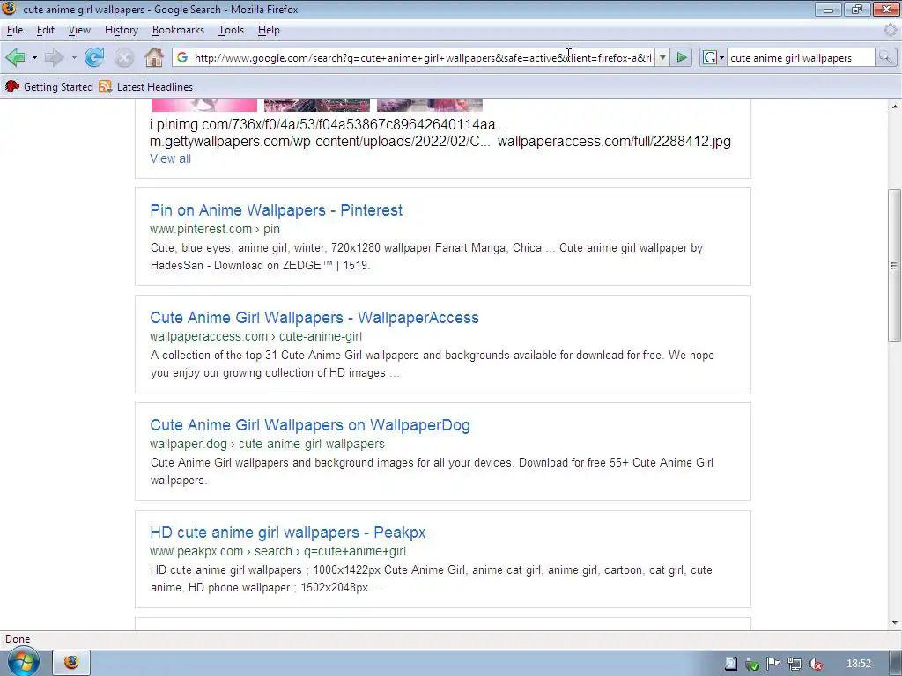Image resolution: width=902 pixels, height=676 pixels.
Task: Open the View menu
Action: (x=79, y=30)
